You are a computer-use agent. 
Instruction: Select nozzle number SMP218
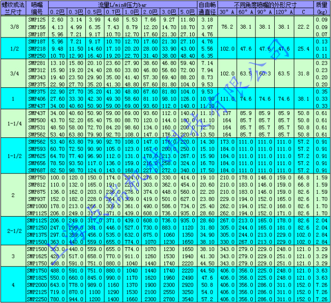pos(37,49)
